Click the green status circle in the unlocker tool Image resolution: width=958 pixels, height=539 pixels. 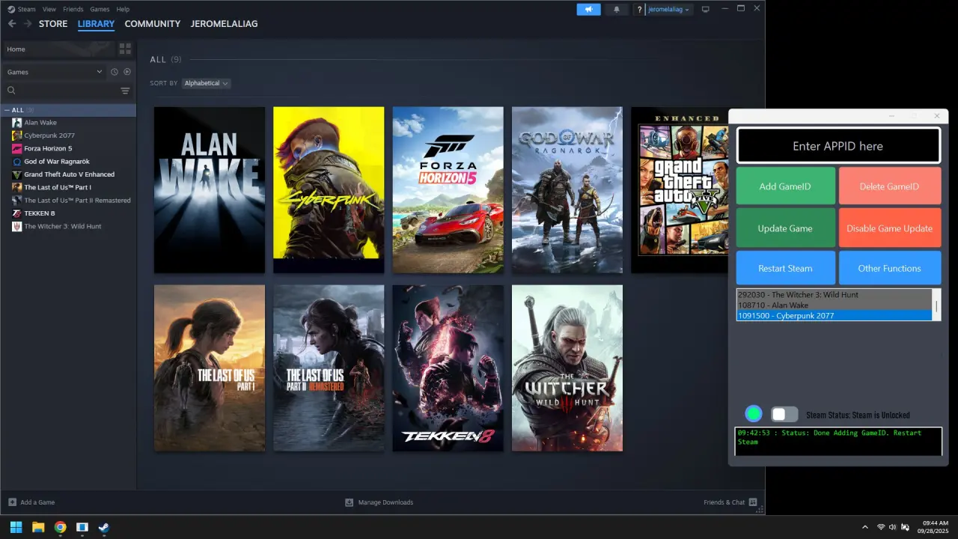pyautogui.click(x=754, y=414)
